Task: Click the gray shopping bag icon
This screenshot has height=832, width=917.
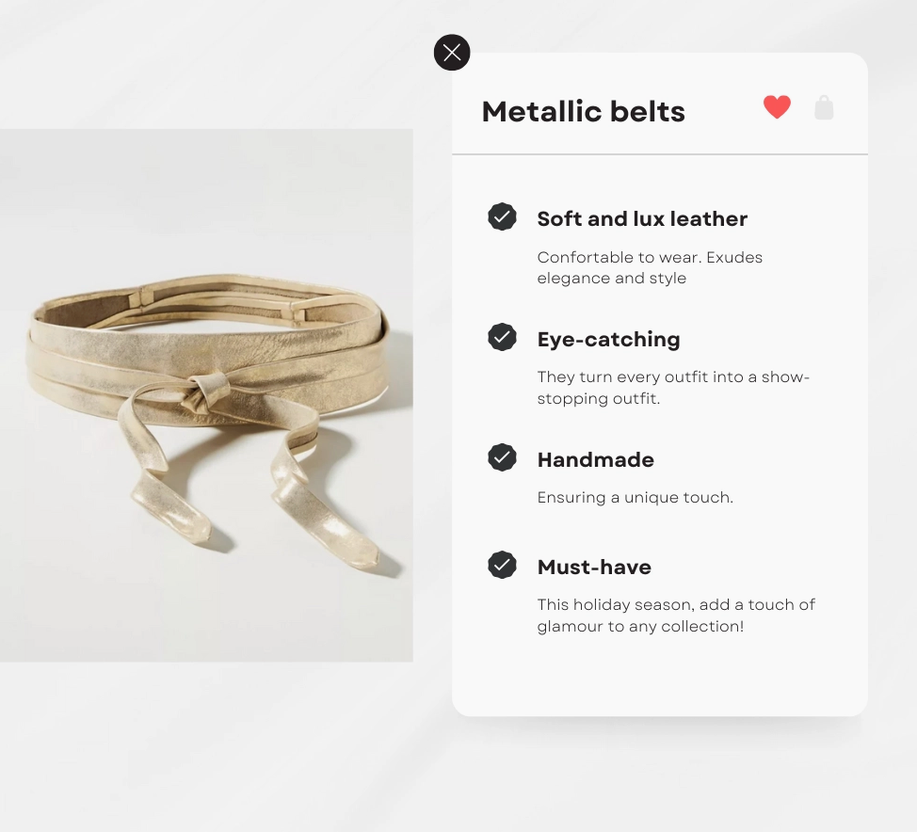Action: (x=824, y=107)
